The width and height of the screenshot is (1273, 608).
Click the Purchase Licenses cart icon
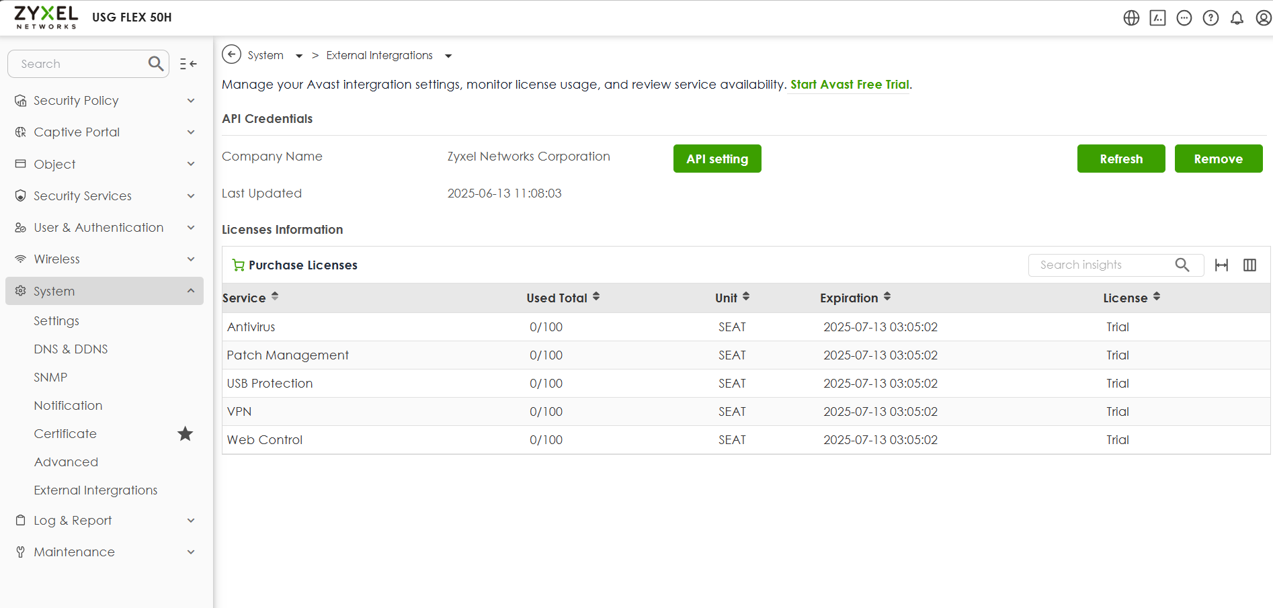click(x=238, y=265)
